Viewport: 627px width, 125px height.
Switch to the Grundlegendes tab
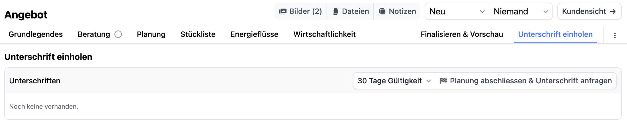[x=36, y=34]
